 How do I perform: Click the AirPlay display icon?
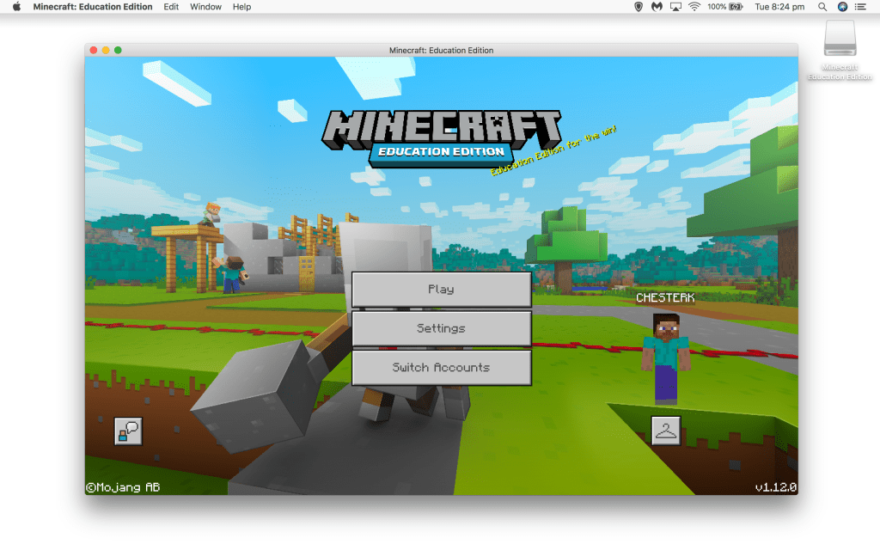click(x=675, y=7)
